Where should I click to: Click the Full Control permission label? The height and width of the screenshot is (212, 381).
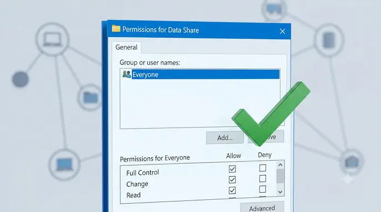click(143, 173)
